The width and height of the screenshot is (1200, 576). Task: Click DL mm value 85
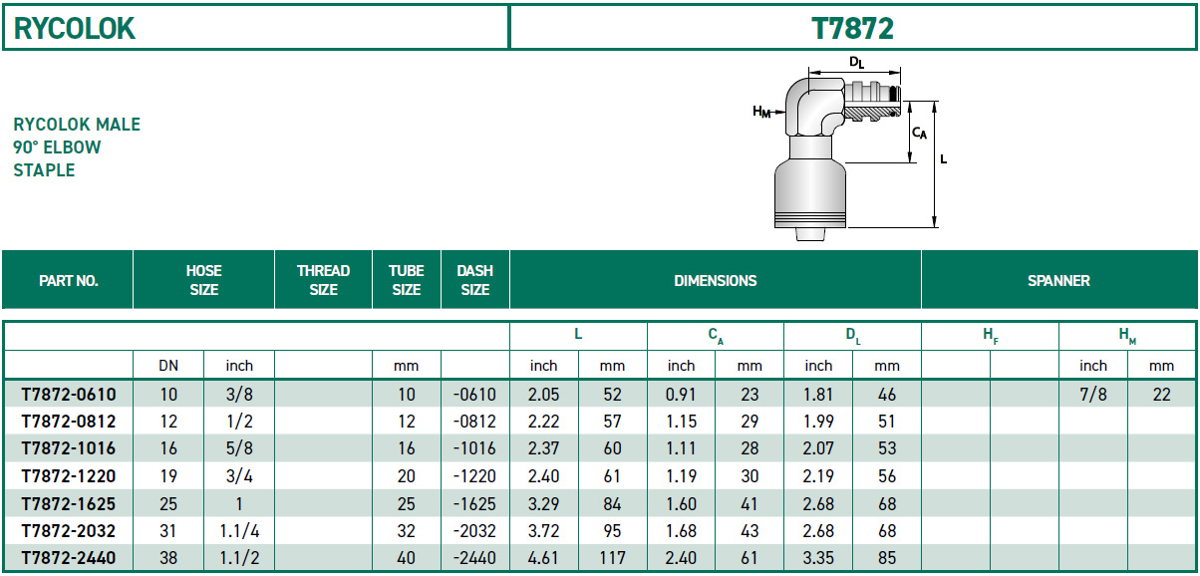(887, 558)
